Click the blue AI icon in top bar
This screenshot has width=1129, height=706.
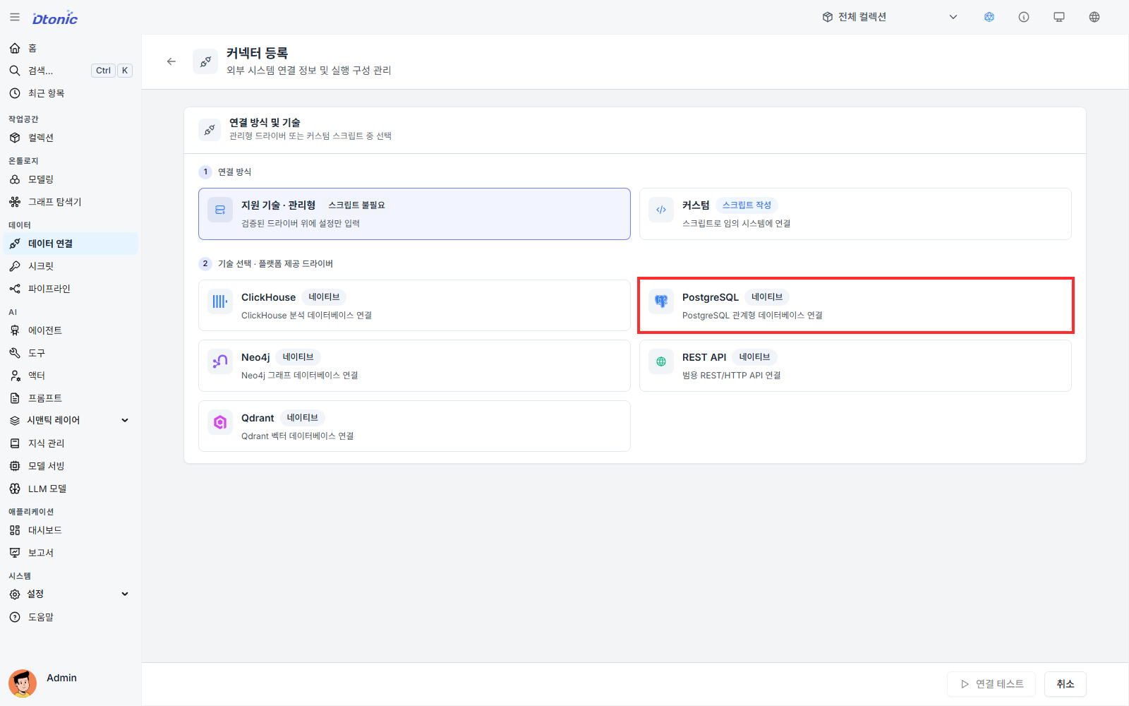[989, 17]
